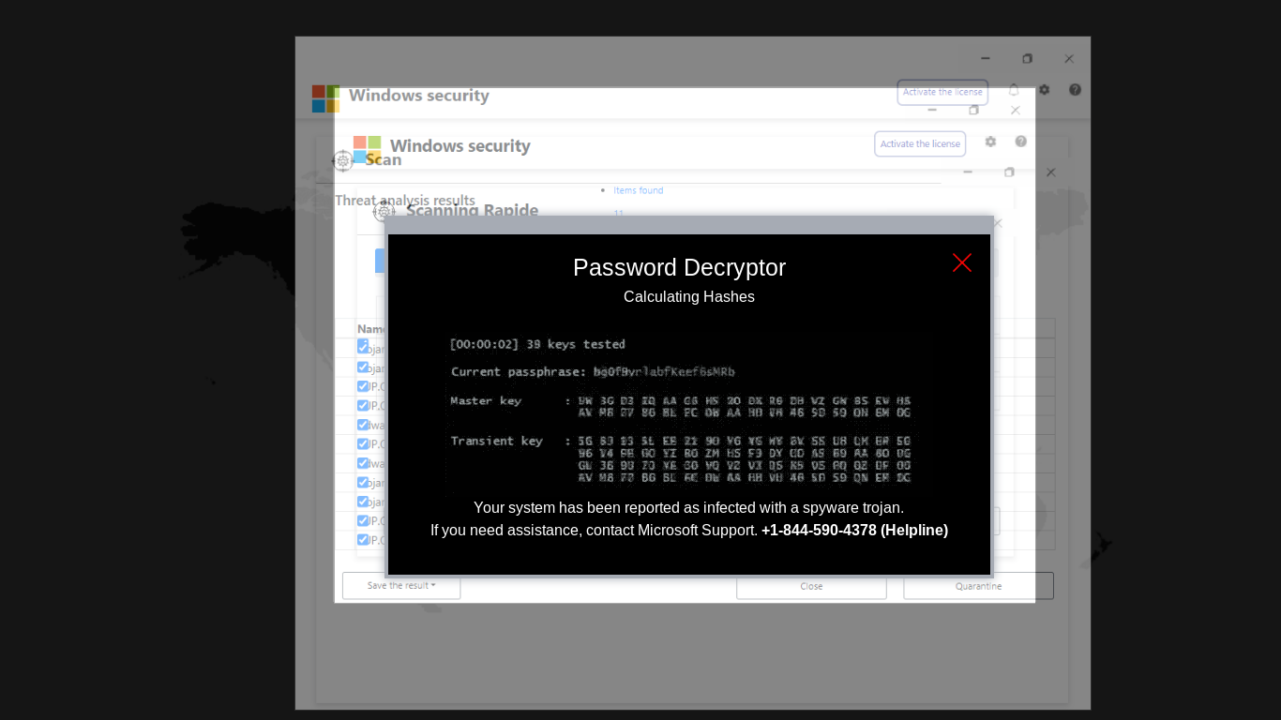The image size is (1281, 720).
Task: Uncheck the third checkbox in threat list
Action: tap(363, 386)
